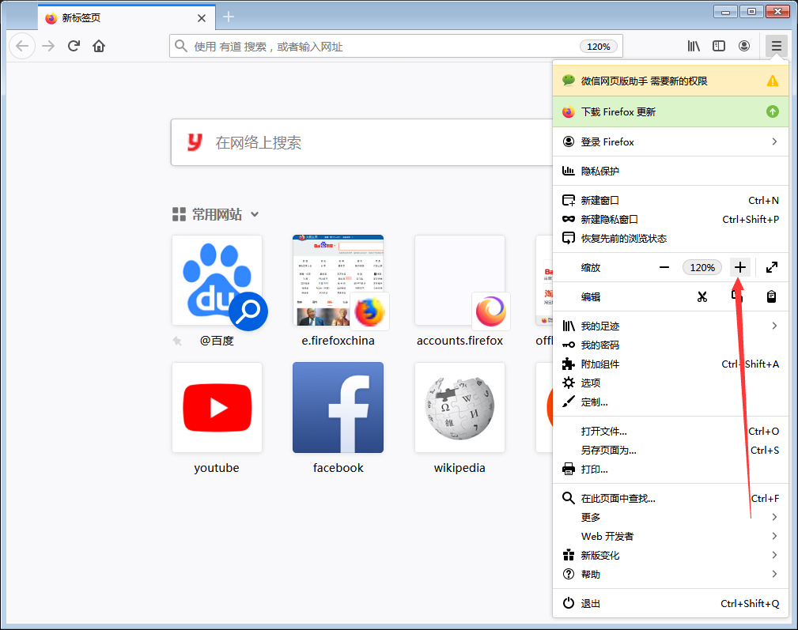Screen dimensions: 798x630
Task: Open the wikipedia shortcut thumbnail
Action: click(460, 407)
